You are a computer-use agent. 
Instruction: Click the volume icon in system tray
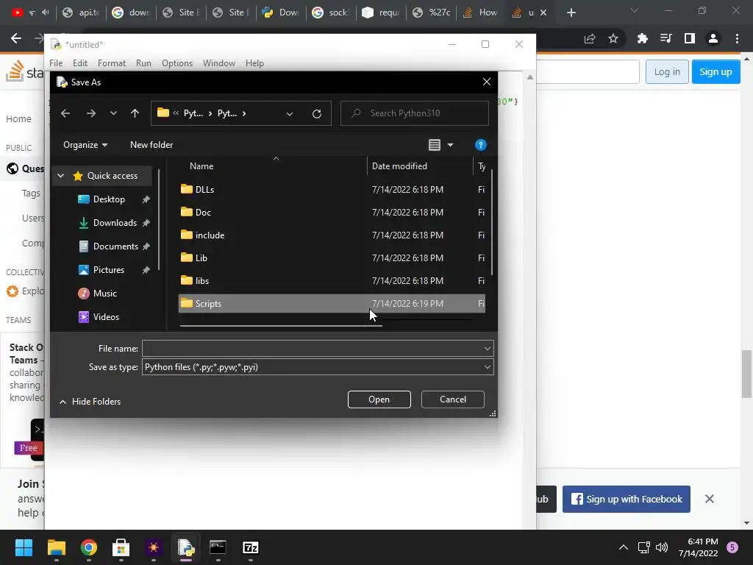coord(662,547)
